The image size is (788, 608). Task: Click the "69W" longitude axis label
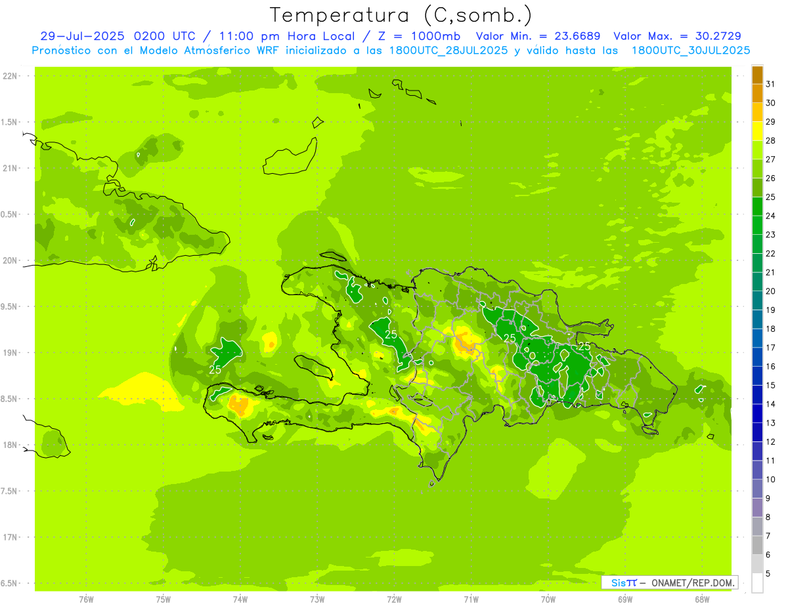[x=624, y=600]
